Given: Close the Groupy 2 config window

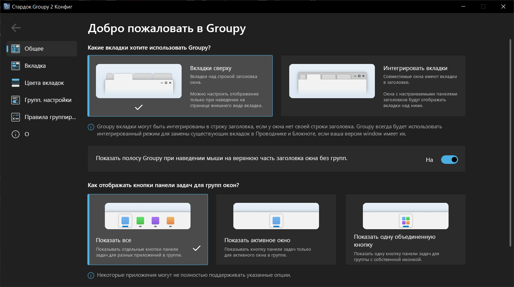Looking at the screenshot, I should pyautogui.click(x=503, y=6).
